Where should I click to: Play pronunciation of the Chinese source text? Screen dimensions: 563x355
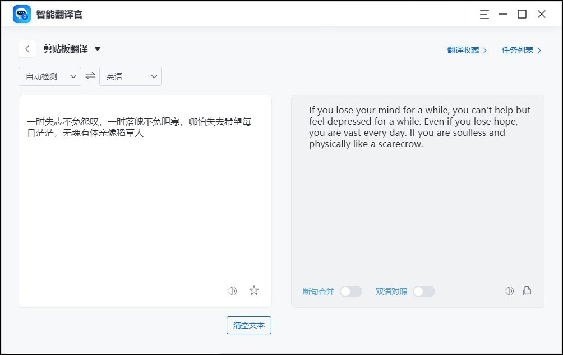point(232,291)
